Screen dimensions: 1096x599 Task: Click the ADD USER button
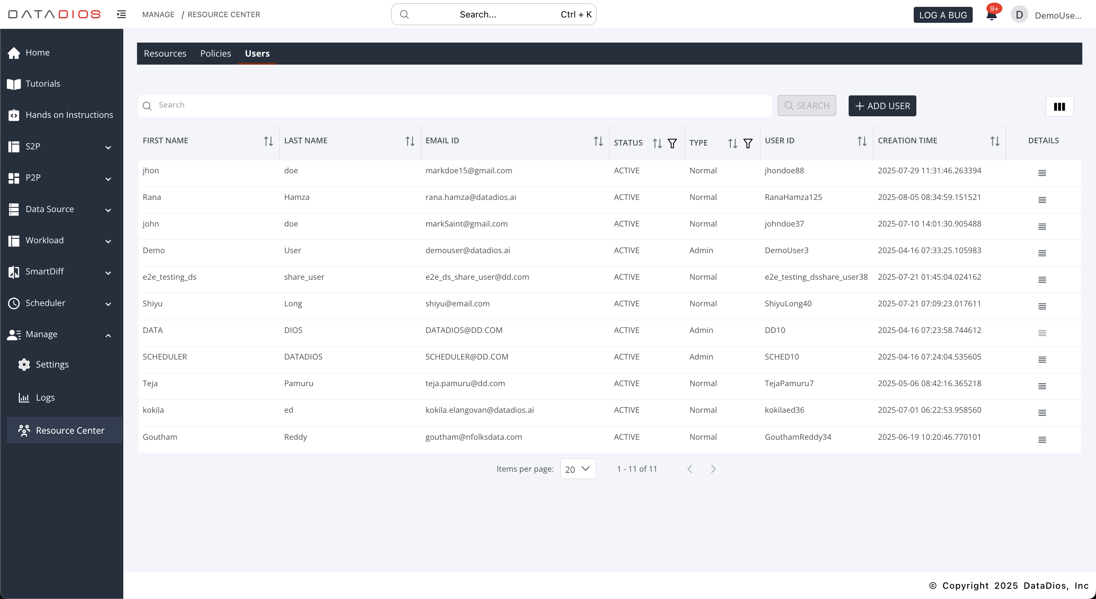[882, 106]
